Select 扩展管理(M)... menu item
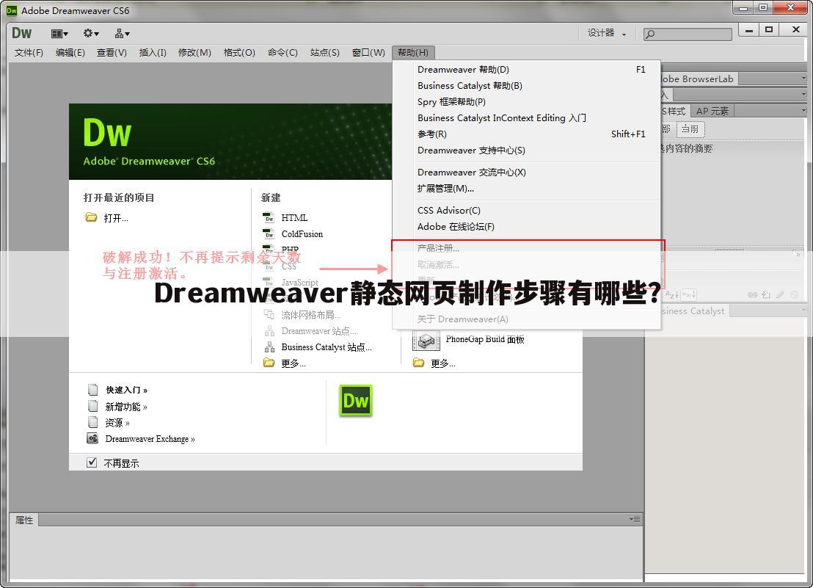813x588 pixels. [x=526, y=188]
